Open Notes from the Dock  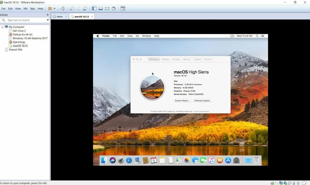pyautogui.click(x=162, y=160)
